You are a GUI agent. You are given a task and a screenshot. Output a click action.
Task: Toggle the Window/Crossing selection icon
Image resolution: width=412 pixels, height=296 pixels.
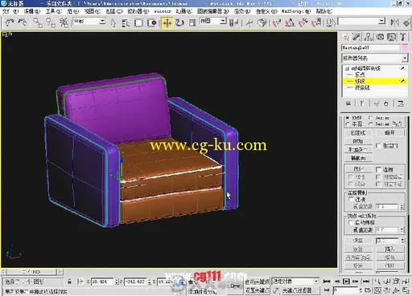click(x=152, y=23)
